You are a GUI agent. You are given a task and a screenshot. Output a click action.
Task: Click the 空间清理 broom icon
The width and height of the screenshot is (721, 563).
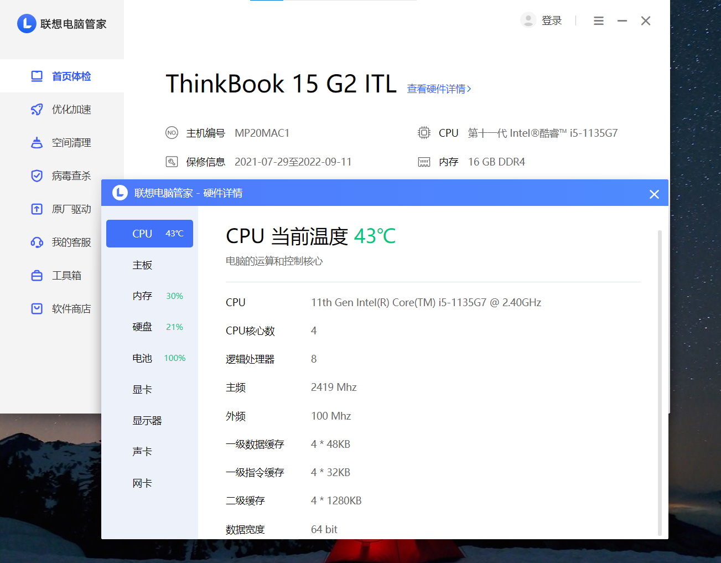click(x=37, y=143)
